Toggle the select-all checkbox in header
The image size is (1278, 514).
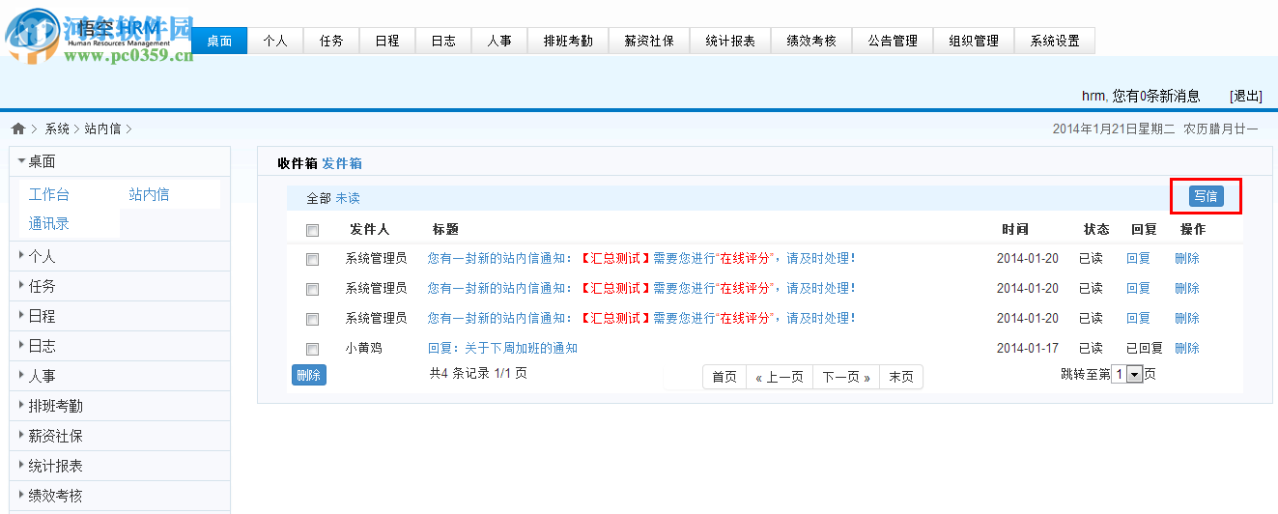tap(312, 230)
